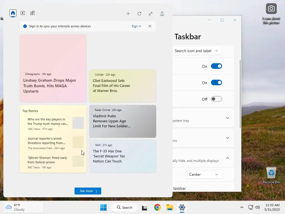Click the Top Stories heading
The image size is (285, 214).
click(x=30, y=111)
